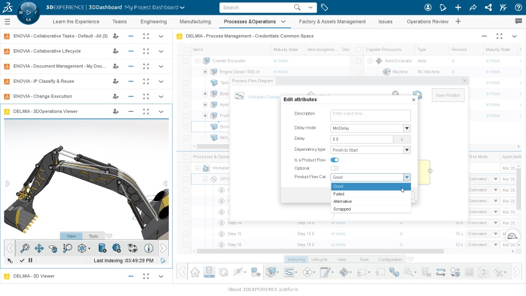Expand the My Project Dashboard chevron
Image resolution: width=526 pixels, height=296 pixels.
coord(182,7)
